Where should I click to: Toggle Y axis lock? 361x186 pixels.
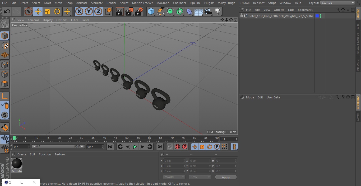[89, 11]
